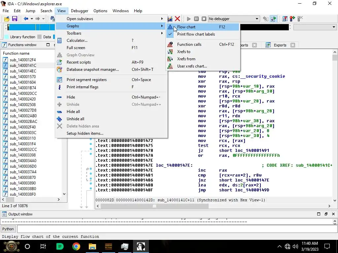338x253 pixels.
Task: Pause process with the debugger pause button
Action: pyautogui.click(x=196, y=19)
